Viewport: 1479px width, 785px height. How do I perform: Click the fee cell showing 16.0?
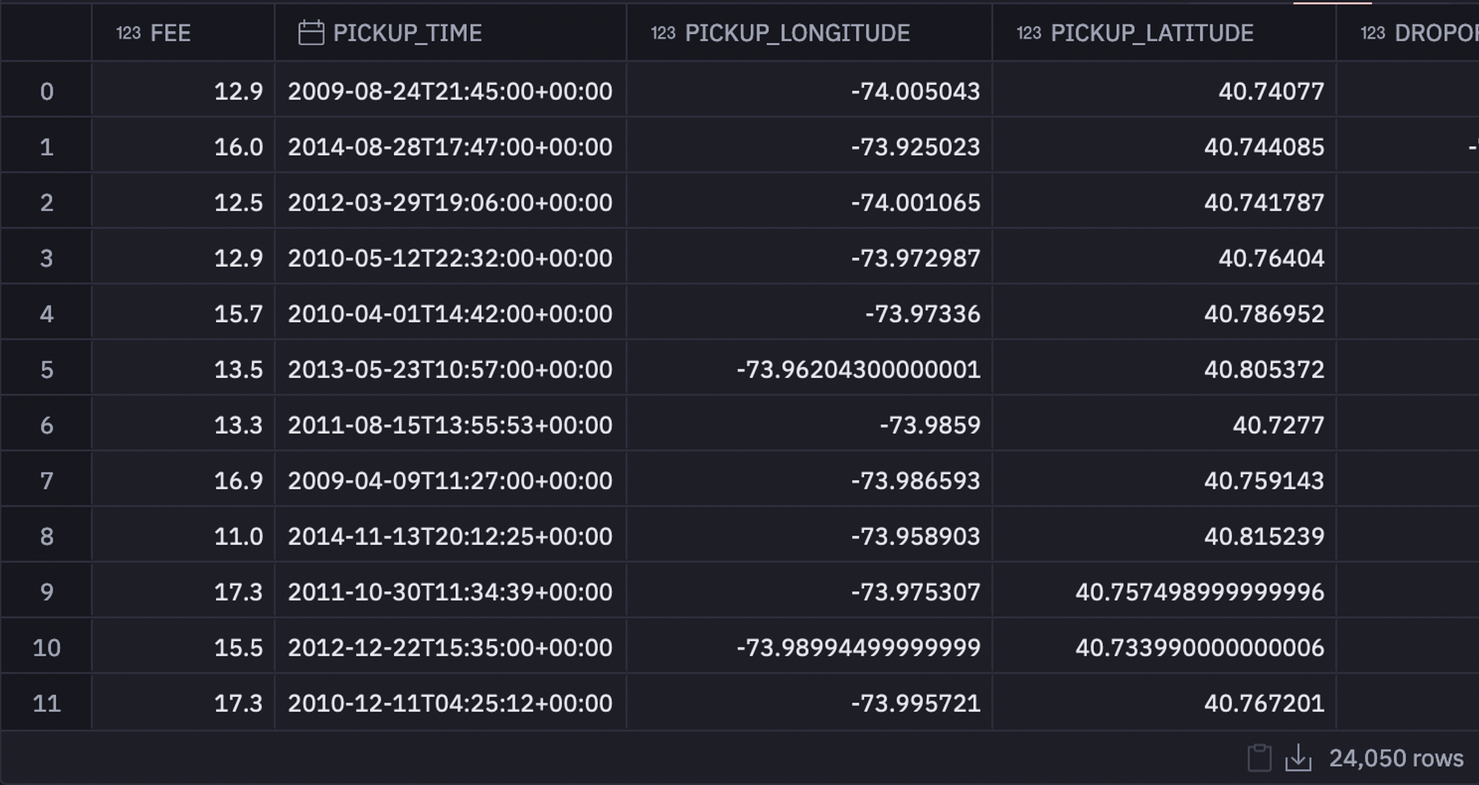pyautogui.click(x=238, y=147)
